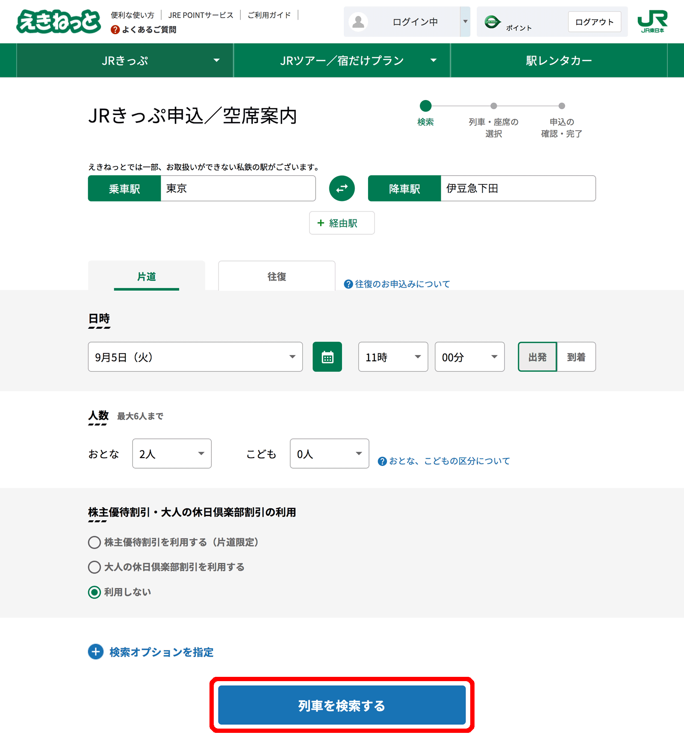Toggle 到着 time mode
684x735 pixels.
576,357
